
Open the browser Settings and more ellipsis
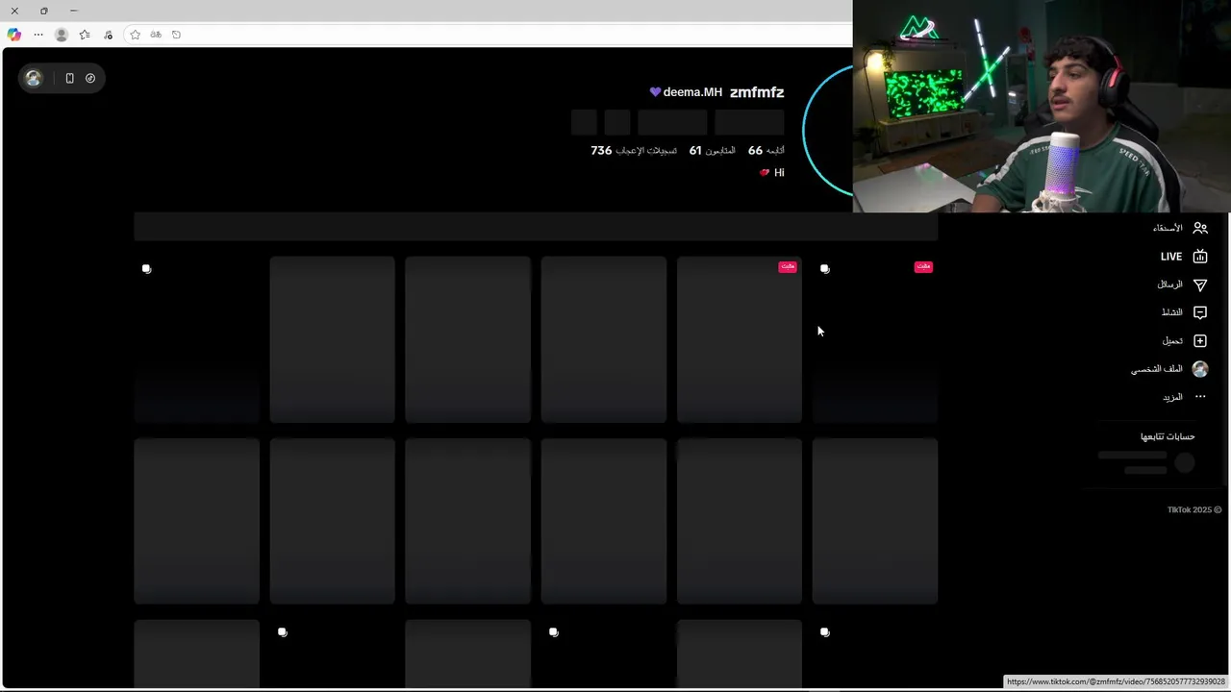38,35
